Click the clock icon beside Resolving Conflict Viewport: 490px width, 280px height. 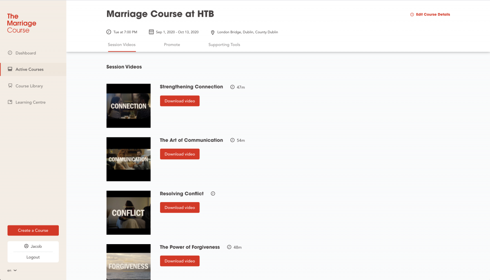[213, 194]
